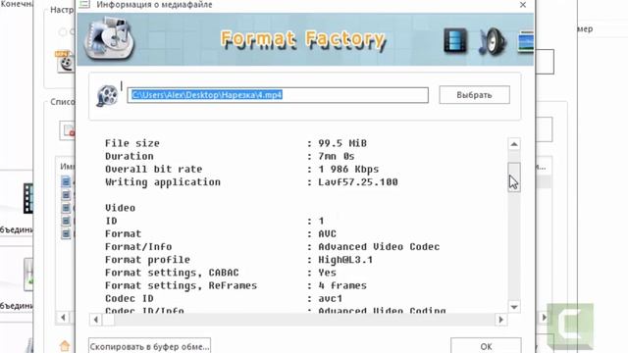Click the home icon in background window
This screenshot has width=628, height=353.
click(x=65, y=345)
